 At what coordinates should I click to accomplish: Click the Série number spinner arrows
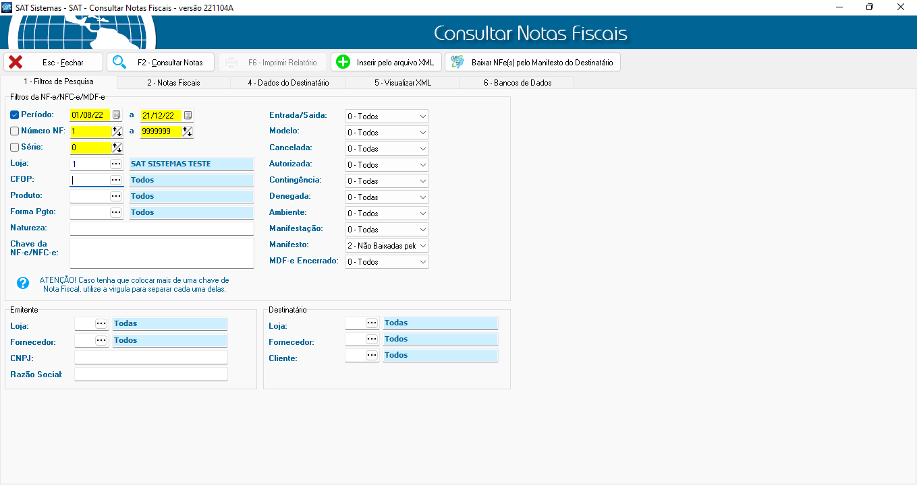point(117,148)
